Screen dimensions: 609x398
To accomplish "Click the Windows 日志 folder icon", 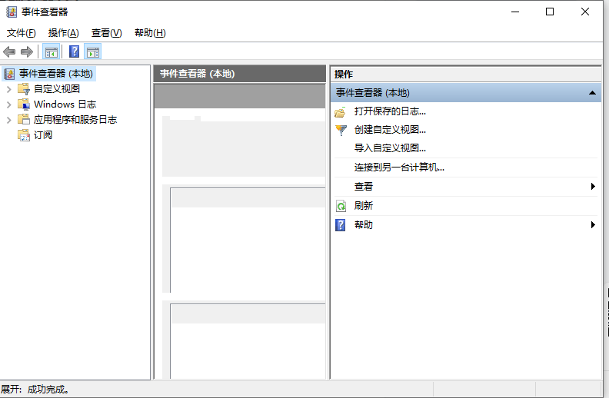I will pyautogui.click(x=24, y=104).
